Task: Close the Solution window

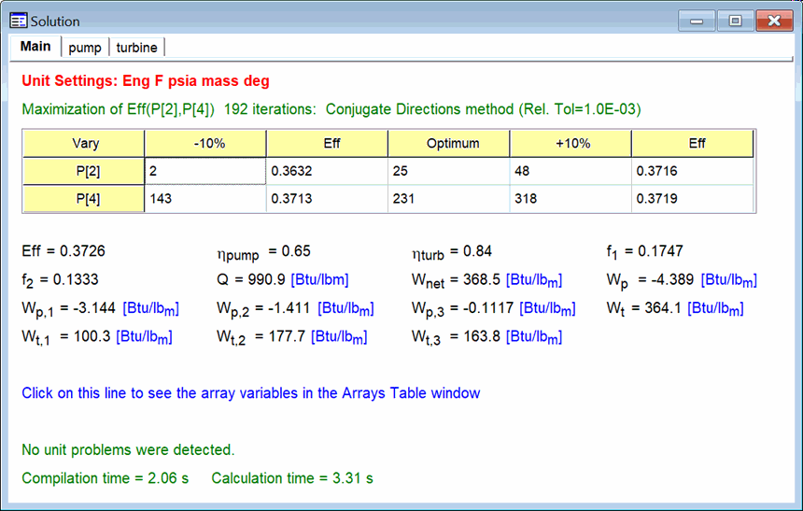Action: point(774,20)
